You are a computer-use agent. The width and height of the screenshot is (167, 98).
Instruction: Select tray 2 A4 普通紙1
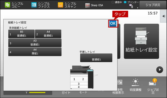48,34
